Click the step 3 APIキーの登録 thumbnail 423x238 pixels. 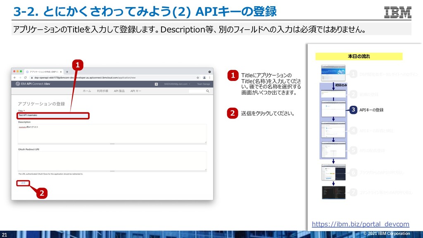click(333, 109)
